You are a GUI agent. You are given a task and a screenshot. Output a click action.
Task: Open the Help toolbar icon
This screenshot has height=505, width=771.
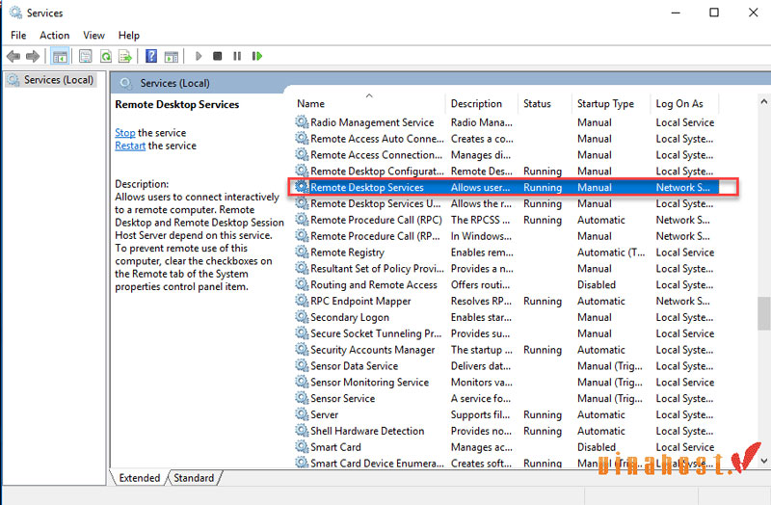[x=151, y=57]
